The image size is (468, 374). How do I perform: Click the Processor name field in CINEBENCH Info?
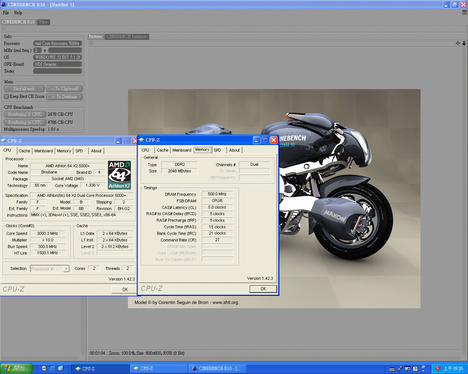(x=58, y=43)
